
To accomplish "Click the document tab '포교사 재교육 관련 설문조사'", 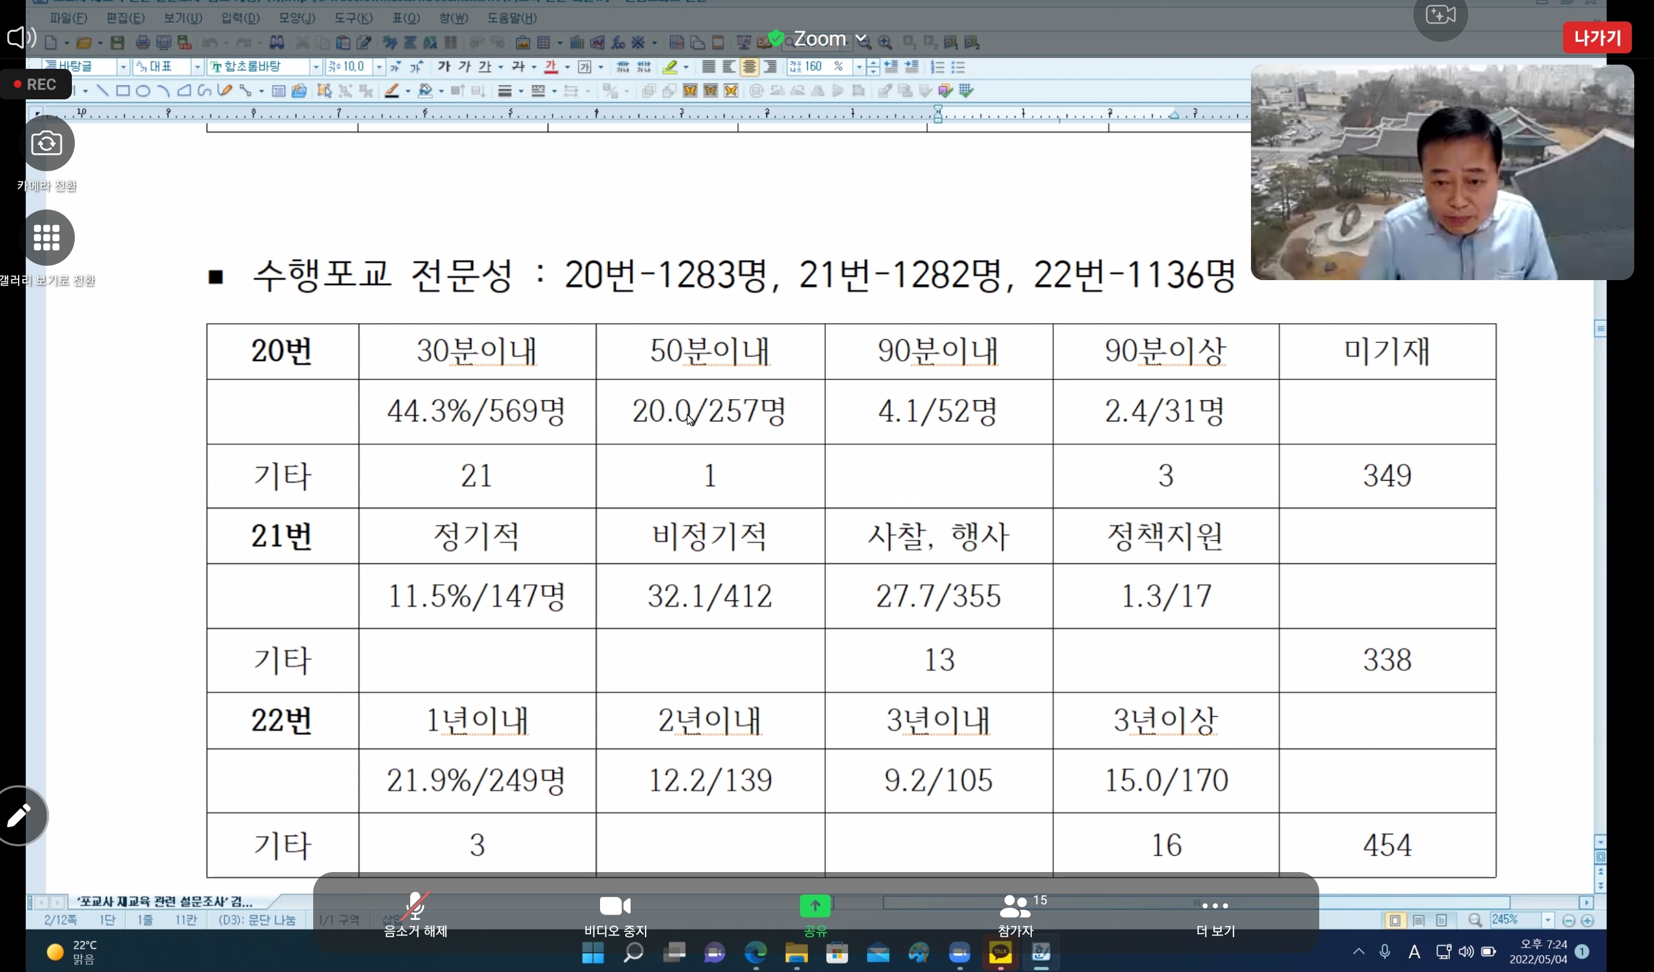I will tap(164, 902).
